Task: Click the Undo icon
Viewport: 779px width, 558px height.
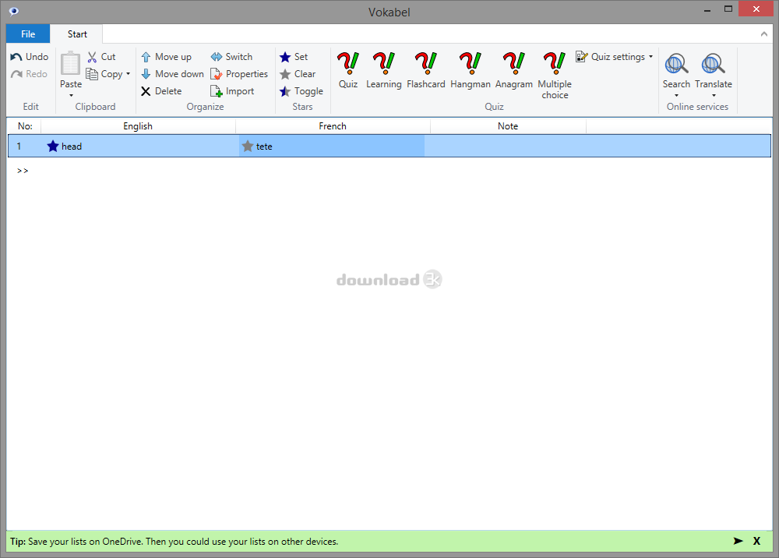Action: (x=16, y=57)
